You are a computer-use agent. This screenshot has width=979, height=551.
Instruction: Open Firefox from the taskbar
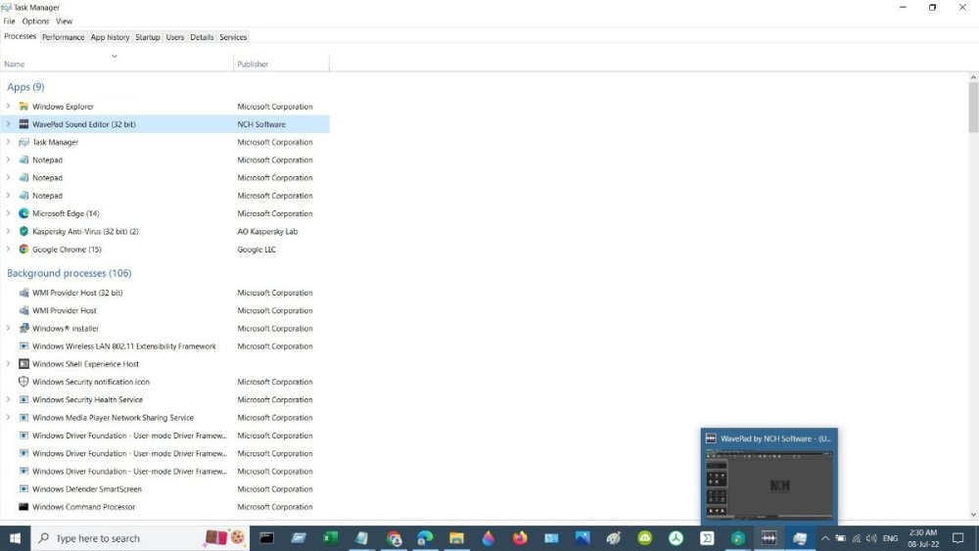tap(520, 538)
